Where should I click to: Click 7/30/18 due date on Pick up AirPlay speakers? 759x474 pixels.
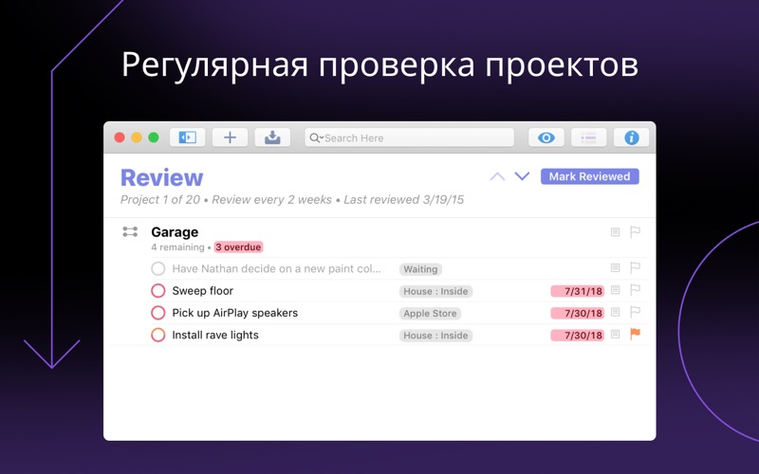(578, 314)
